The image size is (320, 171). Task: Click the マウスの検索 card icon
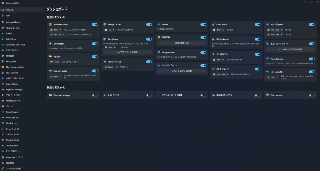50,44
